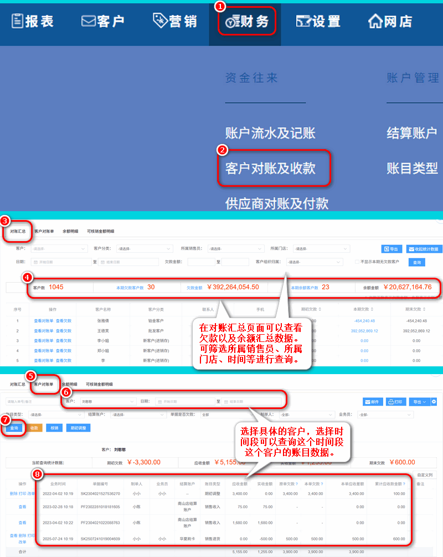Click 查看对账单 link for 张雅倩
Screen dimensions: 443x557
(44, 321)
